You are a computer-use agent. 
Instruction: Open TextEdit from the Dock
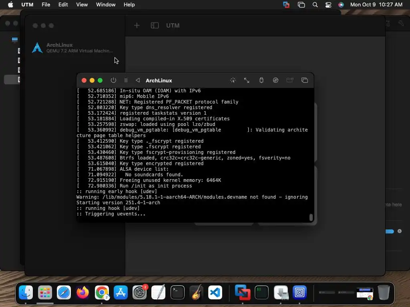coord(159,292)
